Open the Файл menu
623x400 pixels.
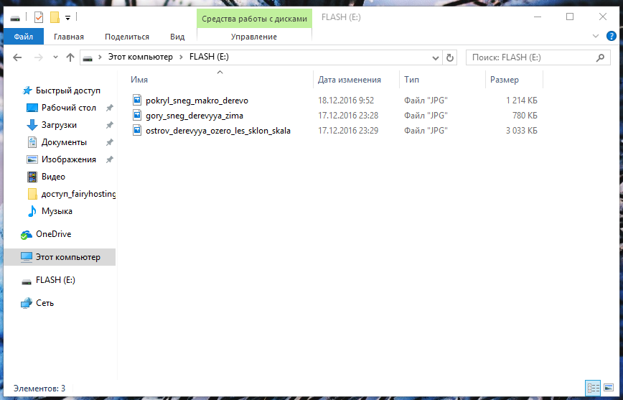(23, 37)
